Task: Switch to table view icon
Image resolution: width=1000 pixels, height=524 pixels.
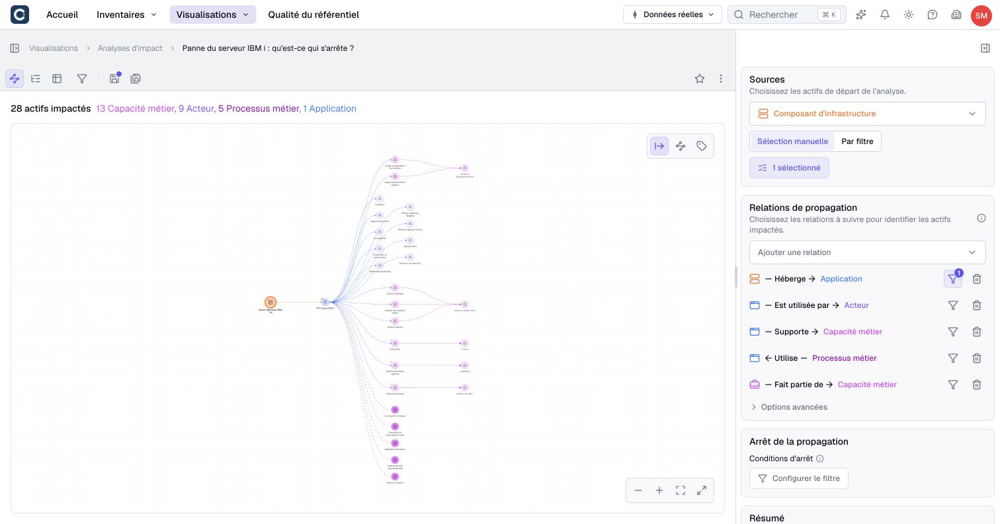Action: (x=57, y=79)
